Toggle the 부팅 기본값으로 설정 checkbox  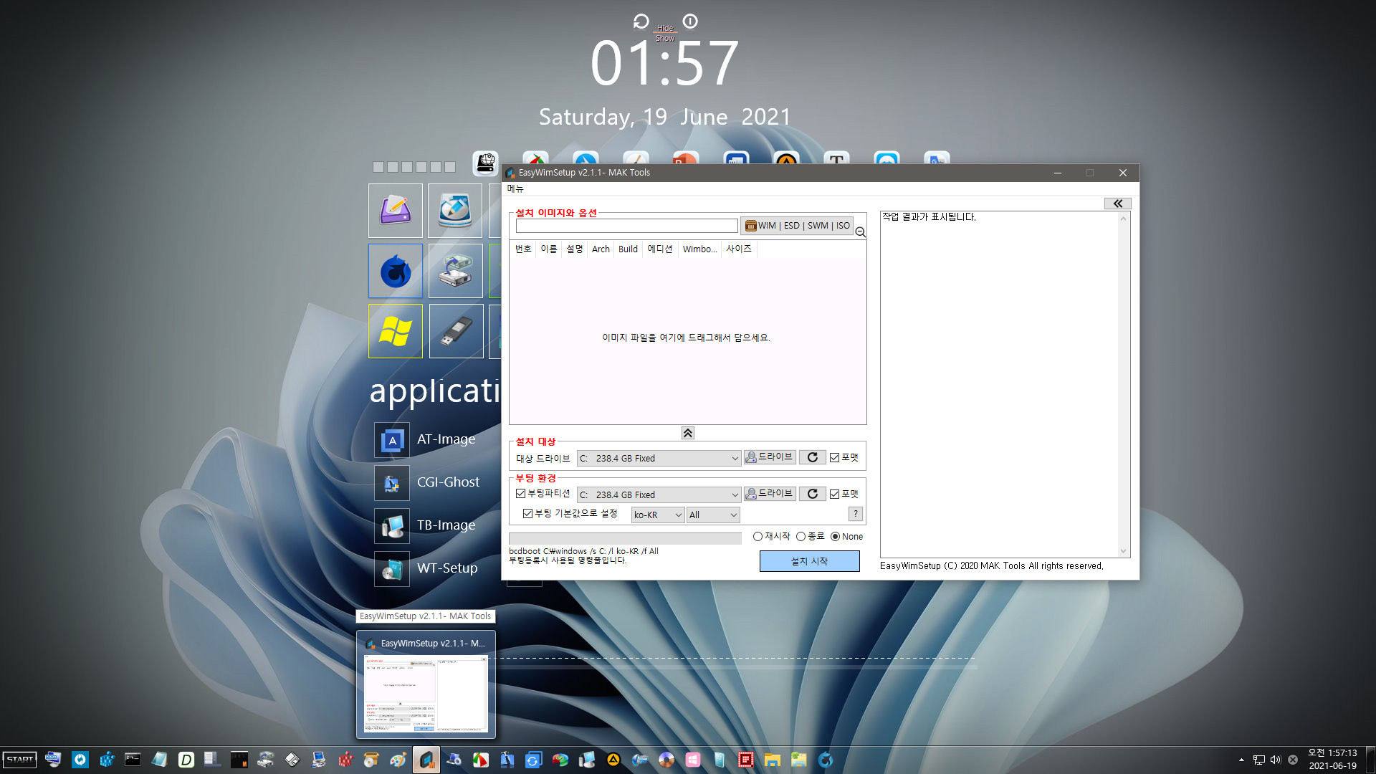point(570,513)
